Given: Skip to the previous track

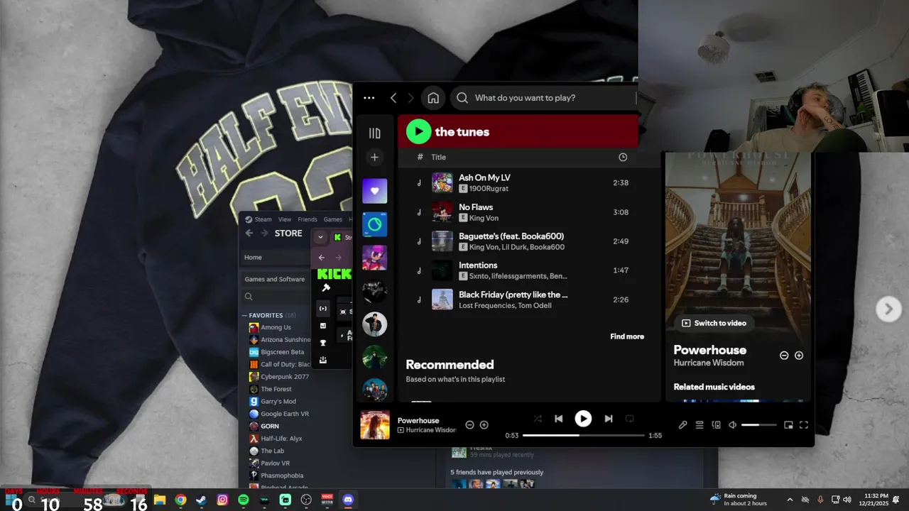Looking at the screenshot, I should [x=559, y=419].
